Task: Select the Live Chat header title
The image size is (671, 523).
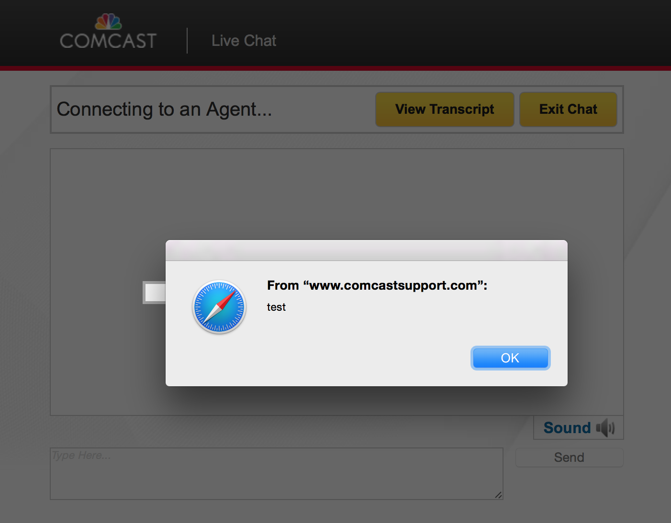Action: pyautogui.click(x=244, y=41)
